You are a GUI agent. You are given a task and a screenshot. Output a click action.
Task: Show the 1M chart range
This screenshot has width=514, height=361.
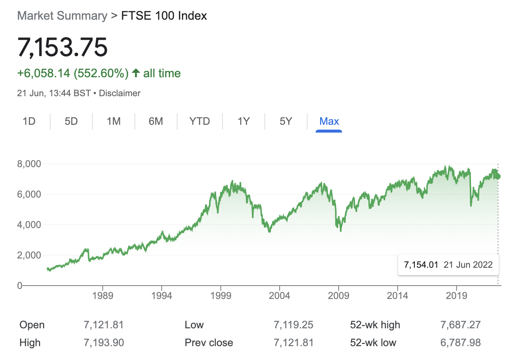click(114, 121)
